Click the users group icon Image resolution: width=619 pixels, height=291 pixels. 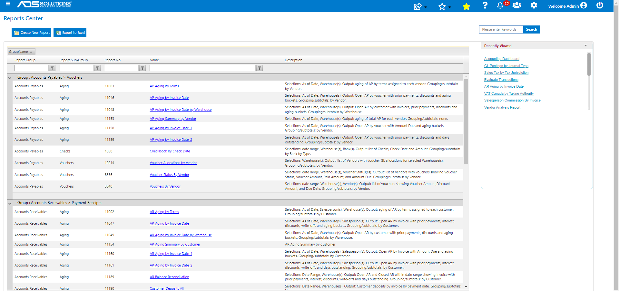(x=517, y=5)
